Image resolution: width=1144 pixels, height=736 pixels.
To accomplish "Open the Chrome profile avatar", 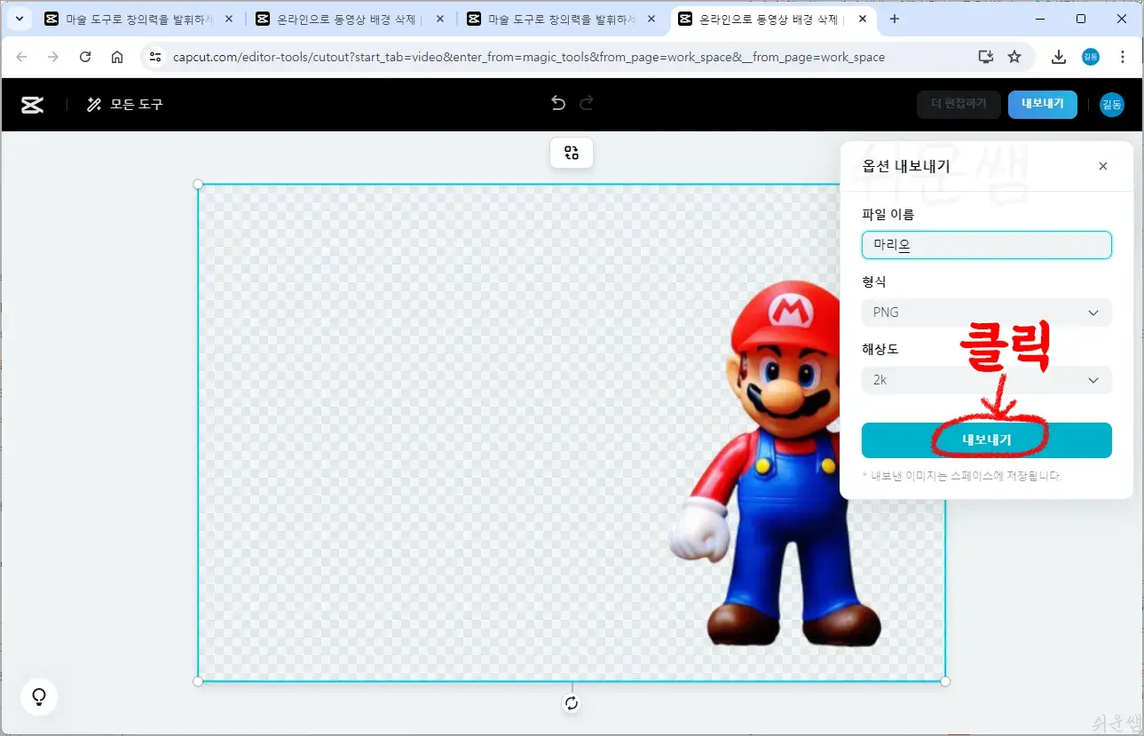I will pyautogui.click(x=1091, y=57).
